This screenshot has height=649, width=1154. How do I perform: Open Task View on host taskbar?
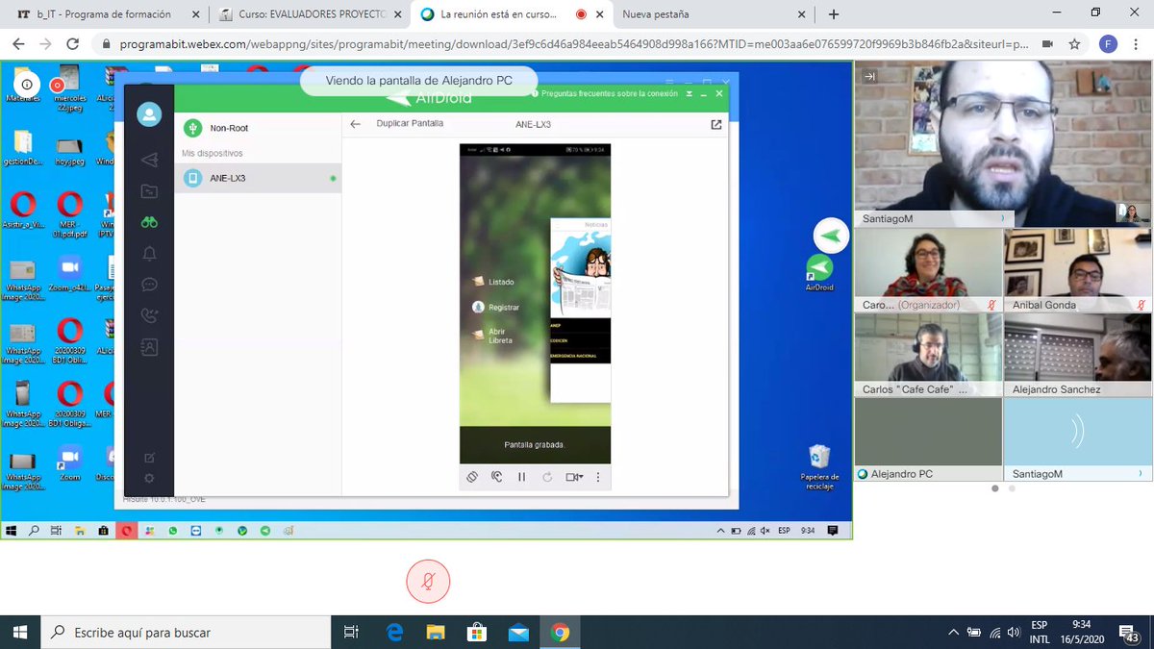pos(351,632)
